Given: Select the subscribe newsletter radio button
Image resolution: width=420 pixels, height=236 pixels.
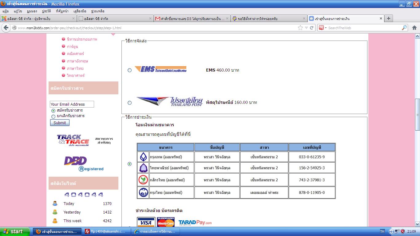Looking at the screenshot, I should pos(53,111).
